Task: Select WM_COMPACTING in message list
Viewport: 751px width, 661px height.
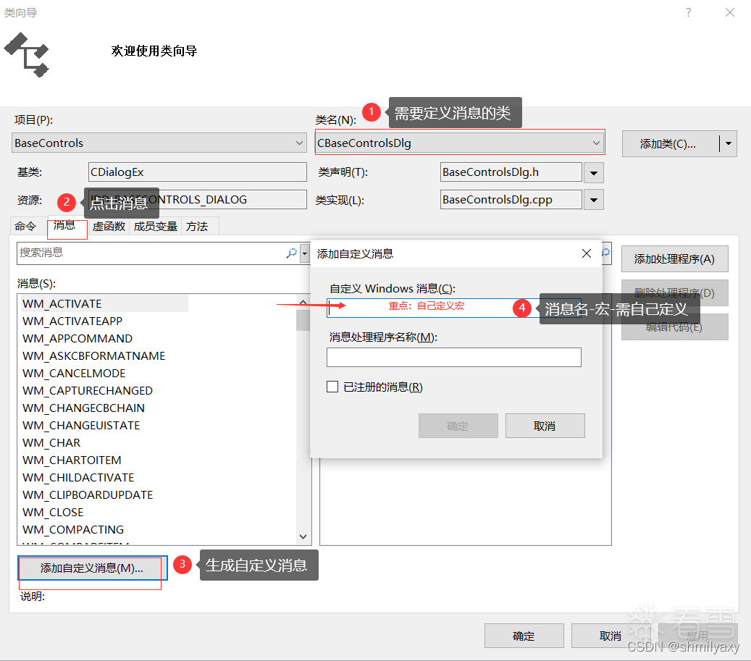Action: point(73,530)
